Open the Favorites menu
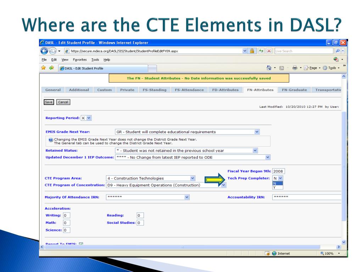 (x=80, y=59)
